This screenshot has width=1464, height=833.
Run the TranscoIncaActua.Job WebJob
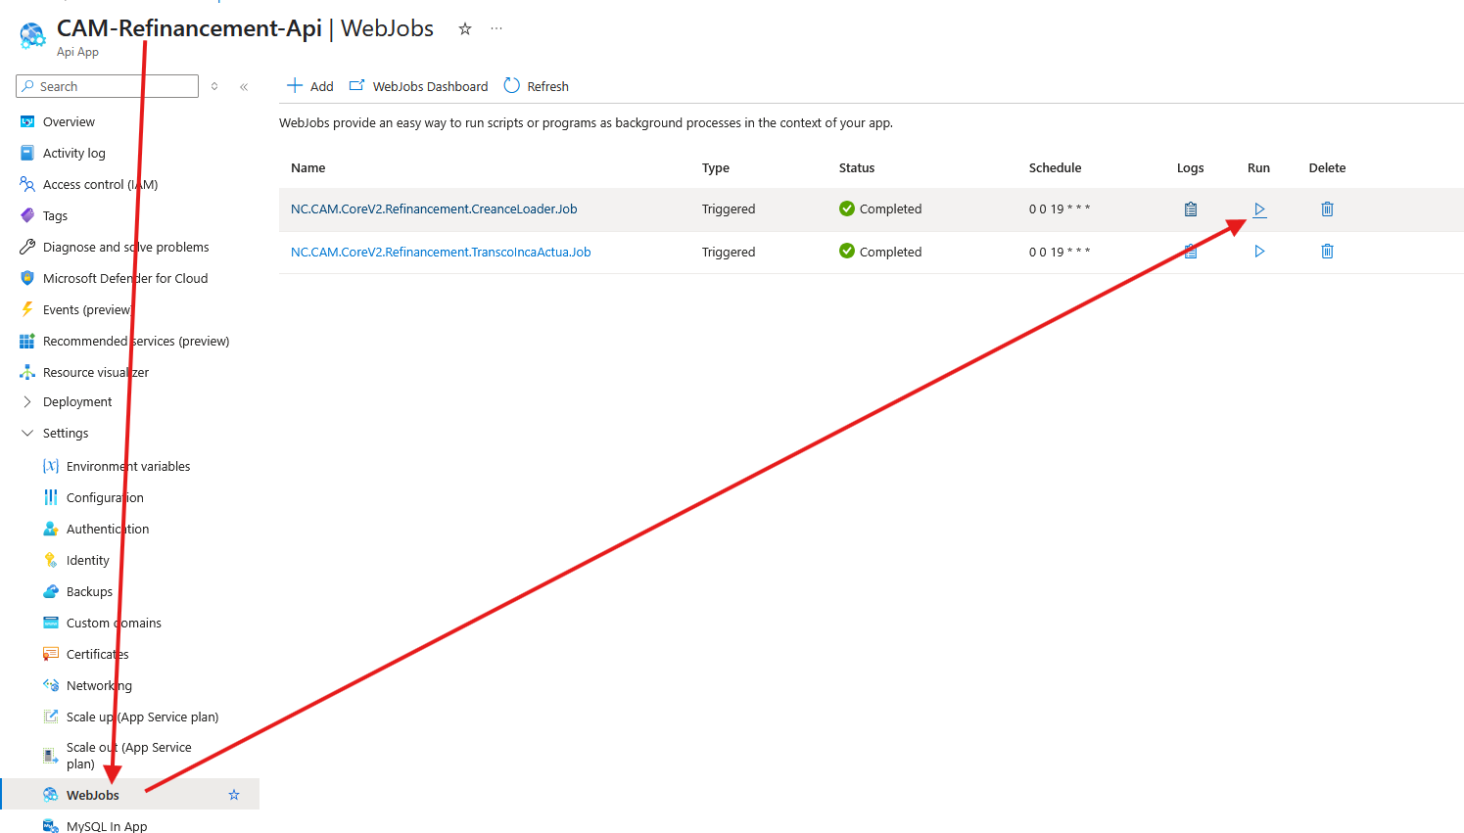tap(1259, 252)
